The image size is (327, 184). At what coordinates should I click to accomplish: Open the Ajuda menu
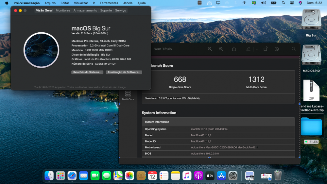(141, 3)
